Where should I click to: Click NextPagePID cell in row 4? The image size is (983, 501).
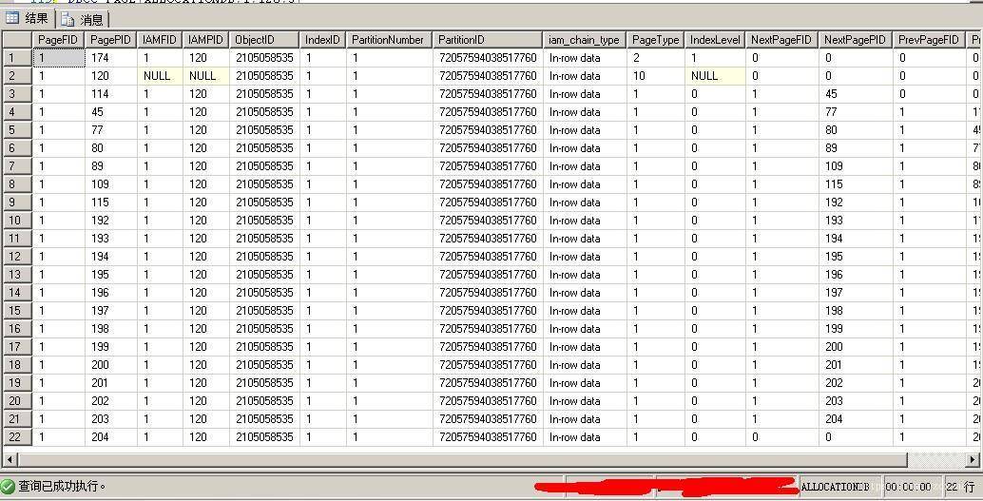coord(856,111)
